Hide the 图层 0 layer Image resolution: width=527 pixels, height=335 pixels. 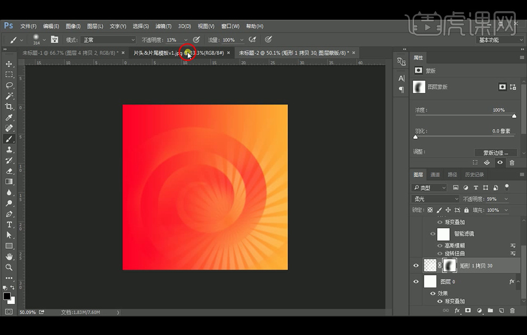click(416, 281)
